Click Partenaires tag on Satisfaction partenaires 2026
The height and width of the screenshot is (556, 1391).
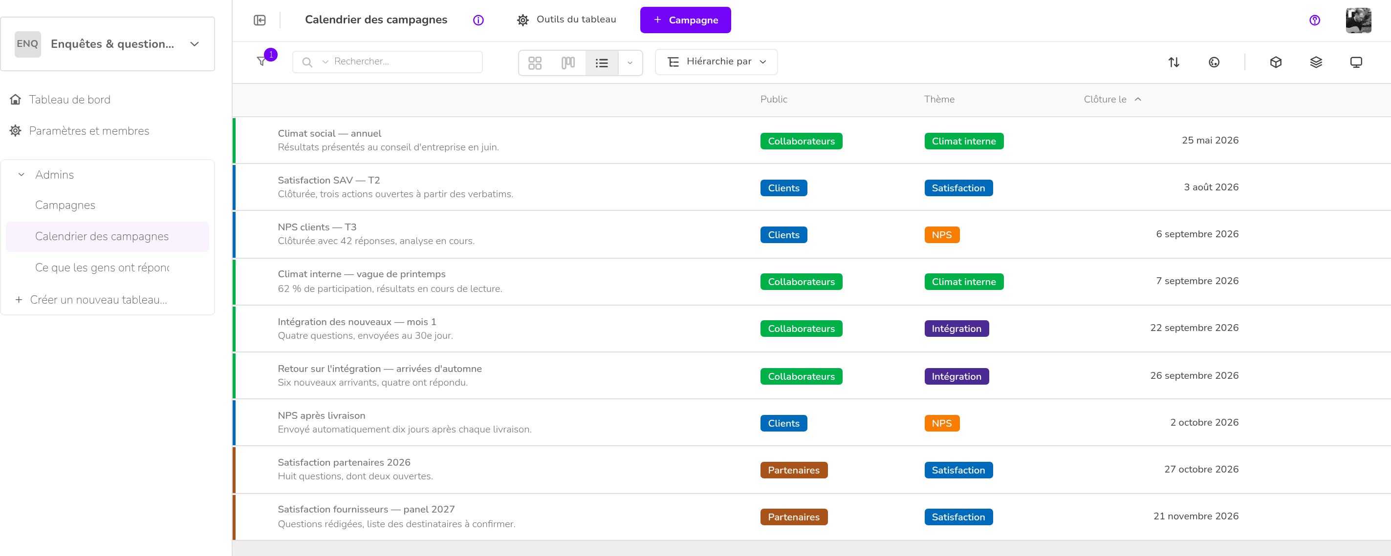[x=793, y=470]
